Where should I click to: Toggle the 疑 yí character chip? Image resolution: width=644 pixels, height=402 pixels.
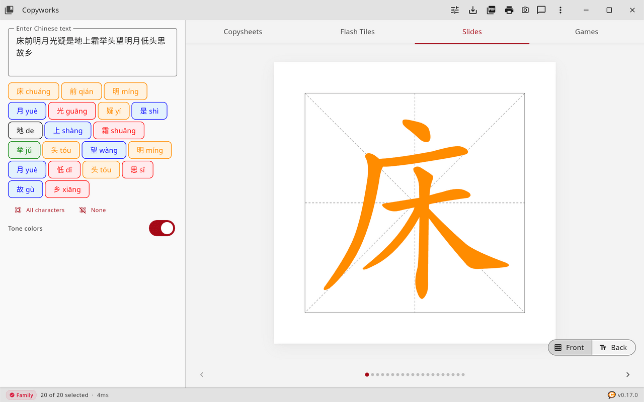click(114, 111)
